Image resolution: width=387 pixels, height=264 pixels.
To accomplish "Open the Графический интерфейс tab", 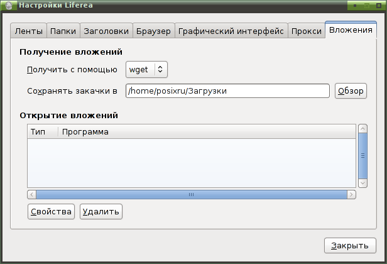I will [231, 31].
